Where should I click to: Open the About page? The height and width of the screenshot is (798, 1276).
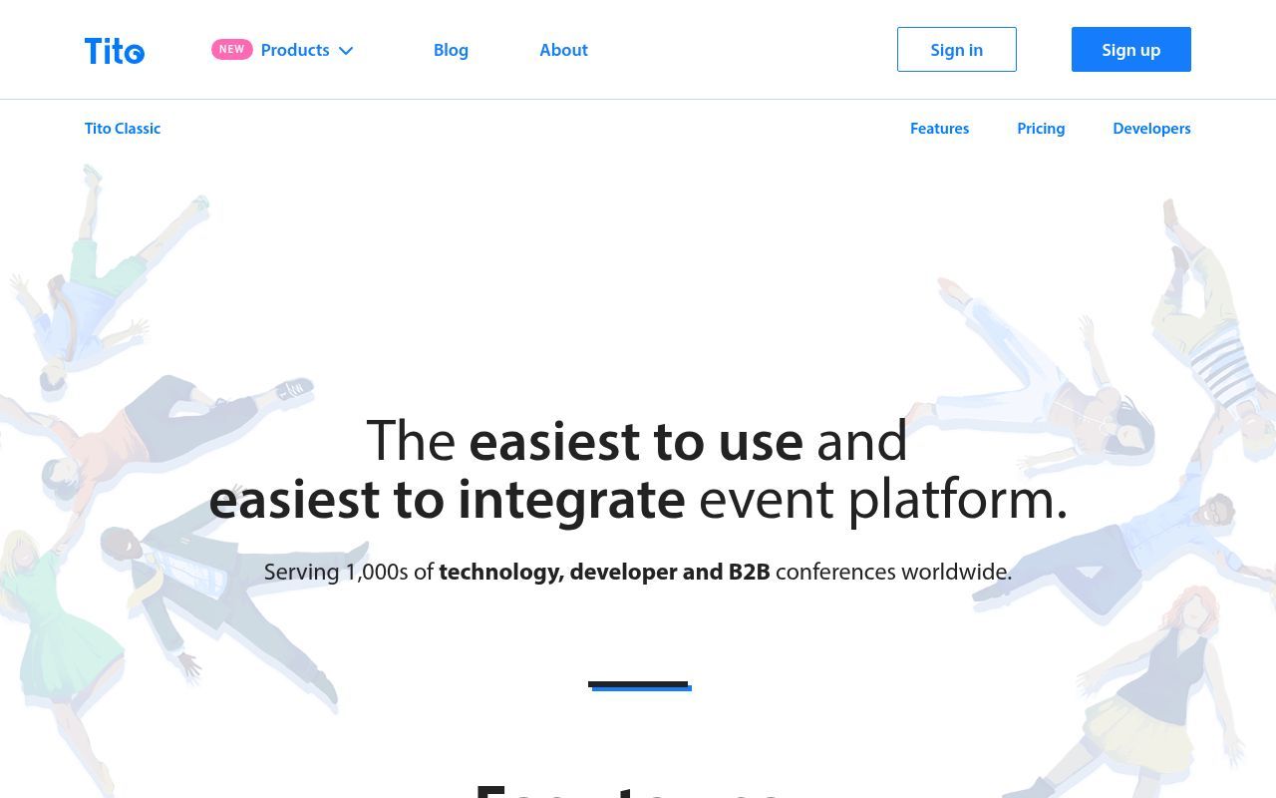click(563, 50)
